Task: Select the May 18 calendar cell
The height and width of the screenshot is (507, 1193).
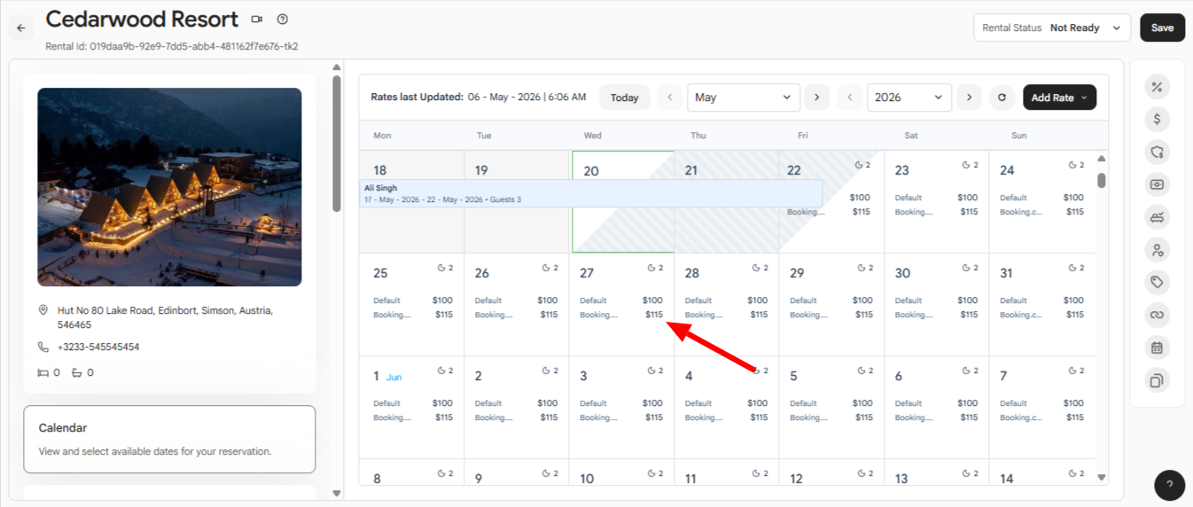Action: pyautogui.click(x=412, y=202)
